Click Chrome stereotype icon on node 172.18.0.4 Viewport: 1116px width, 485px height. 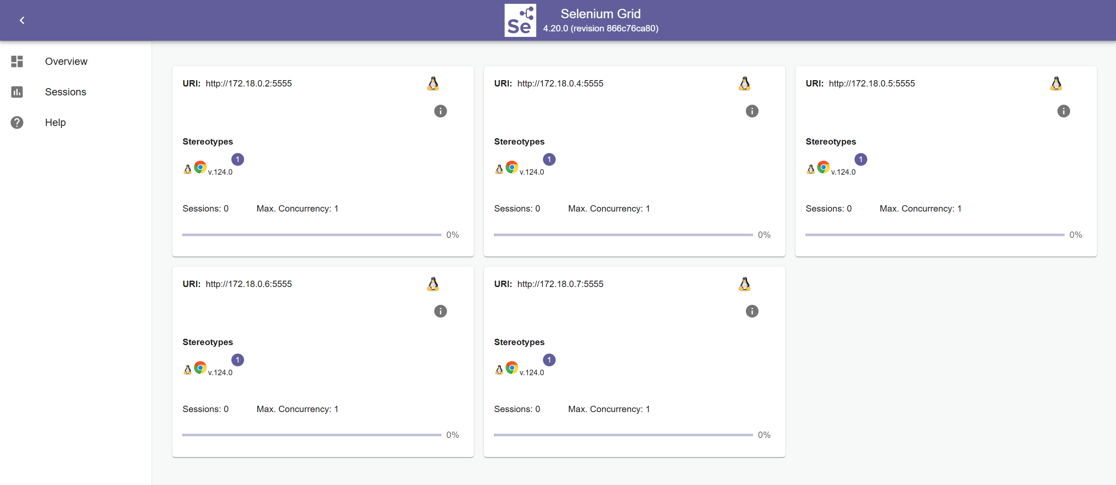pyautogui.click(x=512, y=167)
